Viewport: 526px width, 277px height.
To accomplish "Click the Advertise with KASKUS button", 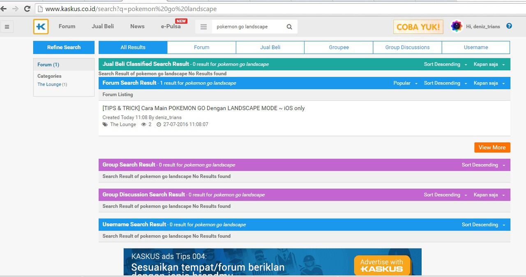I will tap(382, 265).
